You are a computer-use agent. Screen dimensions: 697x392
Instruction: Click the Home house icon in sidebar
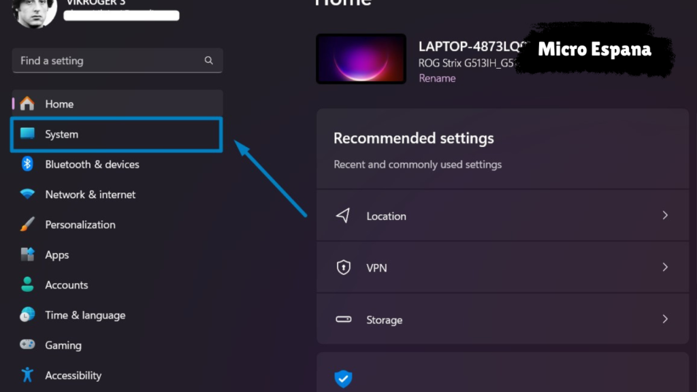27,104
